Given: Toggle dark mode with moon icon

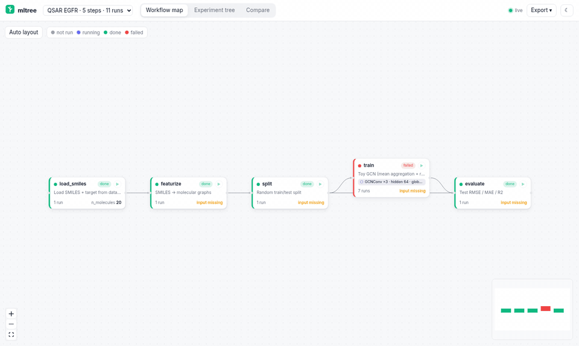Looking at the screenshot, I should 566,10.
